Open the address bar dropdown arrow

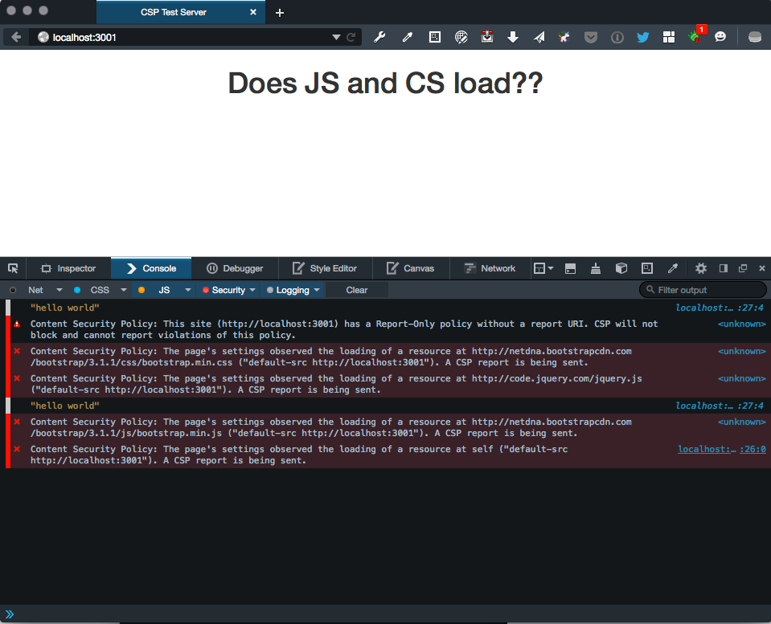[337, 36]
